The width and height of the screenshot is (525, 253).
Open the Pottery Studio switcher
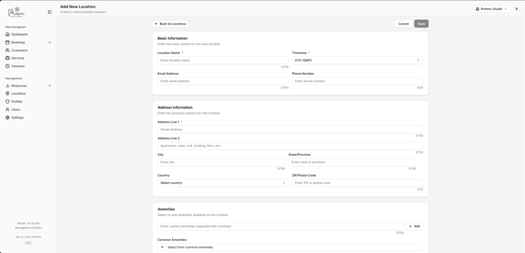pos(491,9)
